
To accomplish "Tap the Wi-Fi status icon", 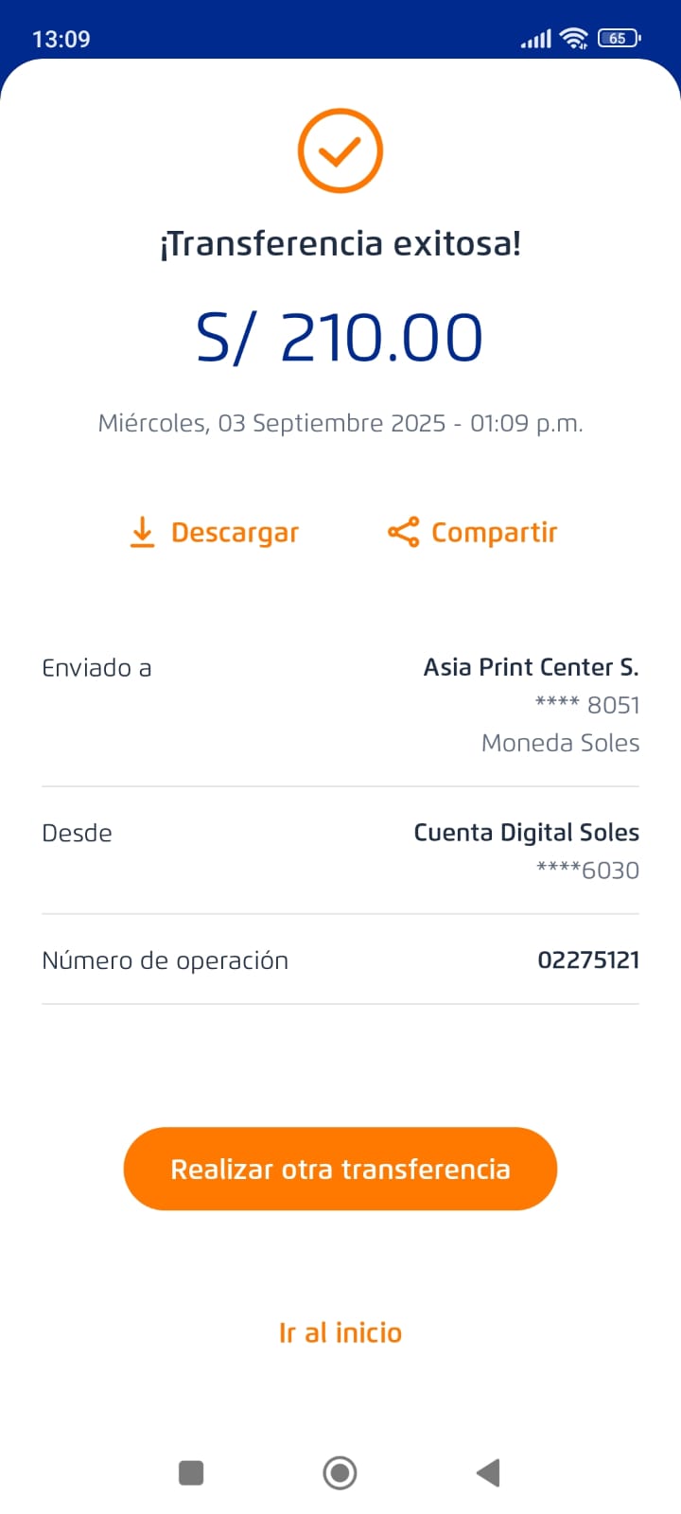I will coord(574,39).
